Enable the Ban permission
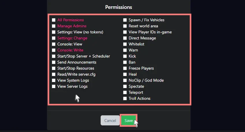 [x=125, y=62]
